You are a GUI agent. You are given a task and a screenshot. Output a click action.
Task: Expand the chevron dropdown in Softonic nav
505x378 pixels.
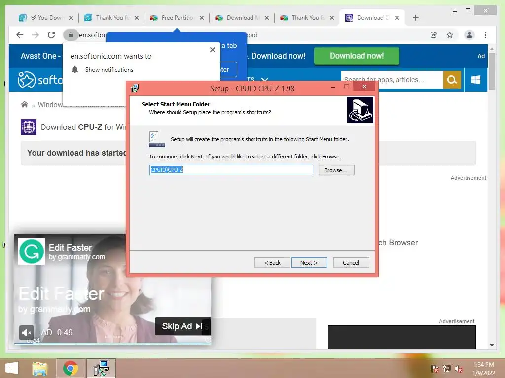pyautogui.click(x=265, y=79)
